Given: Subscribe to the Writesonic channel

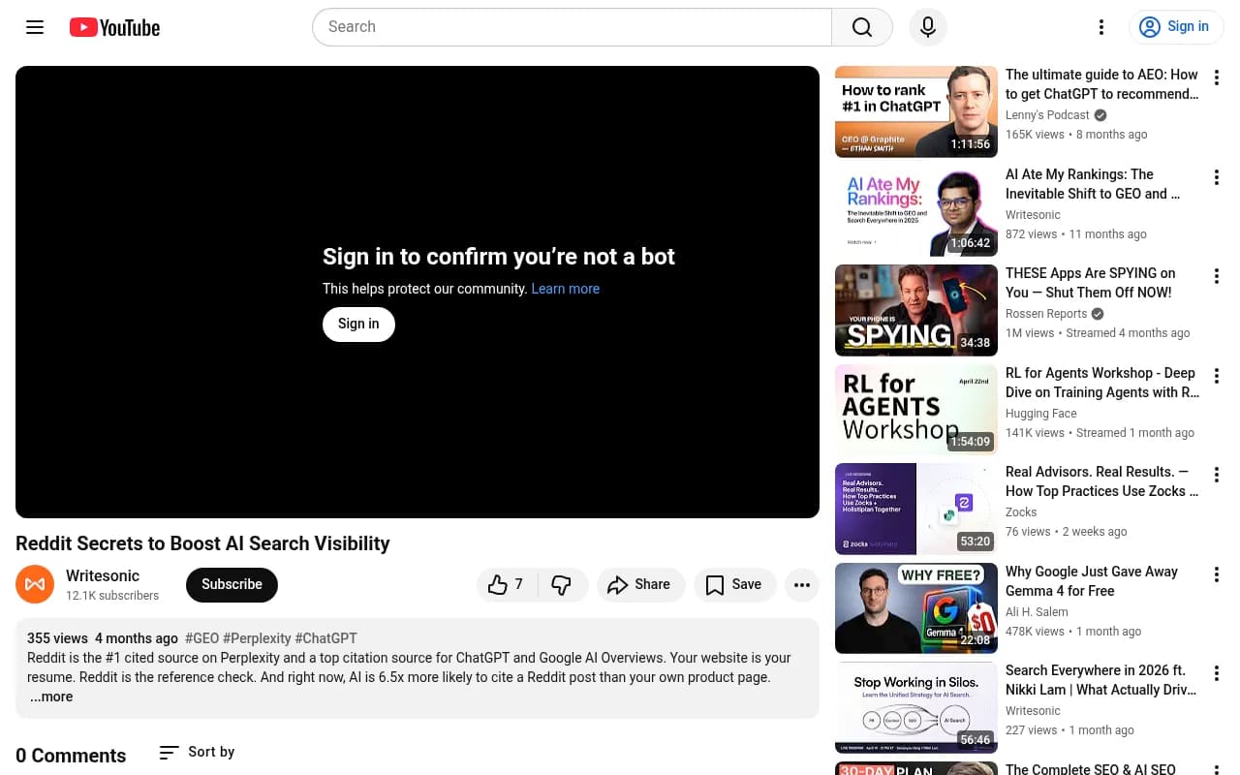Looking at the screenshot, I should click(232, 584).
